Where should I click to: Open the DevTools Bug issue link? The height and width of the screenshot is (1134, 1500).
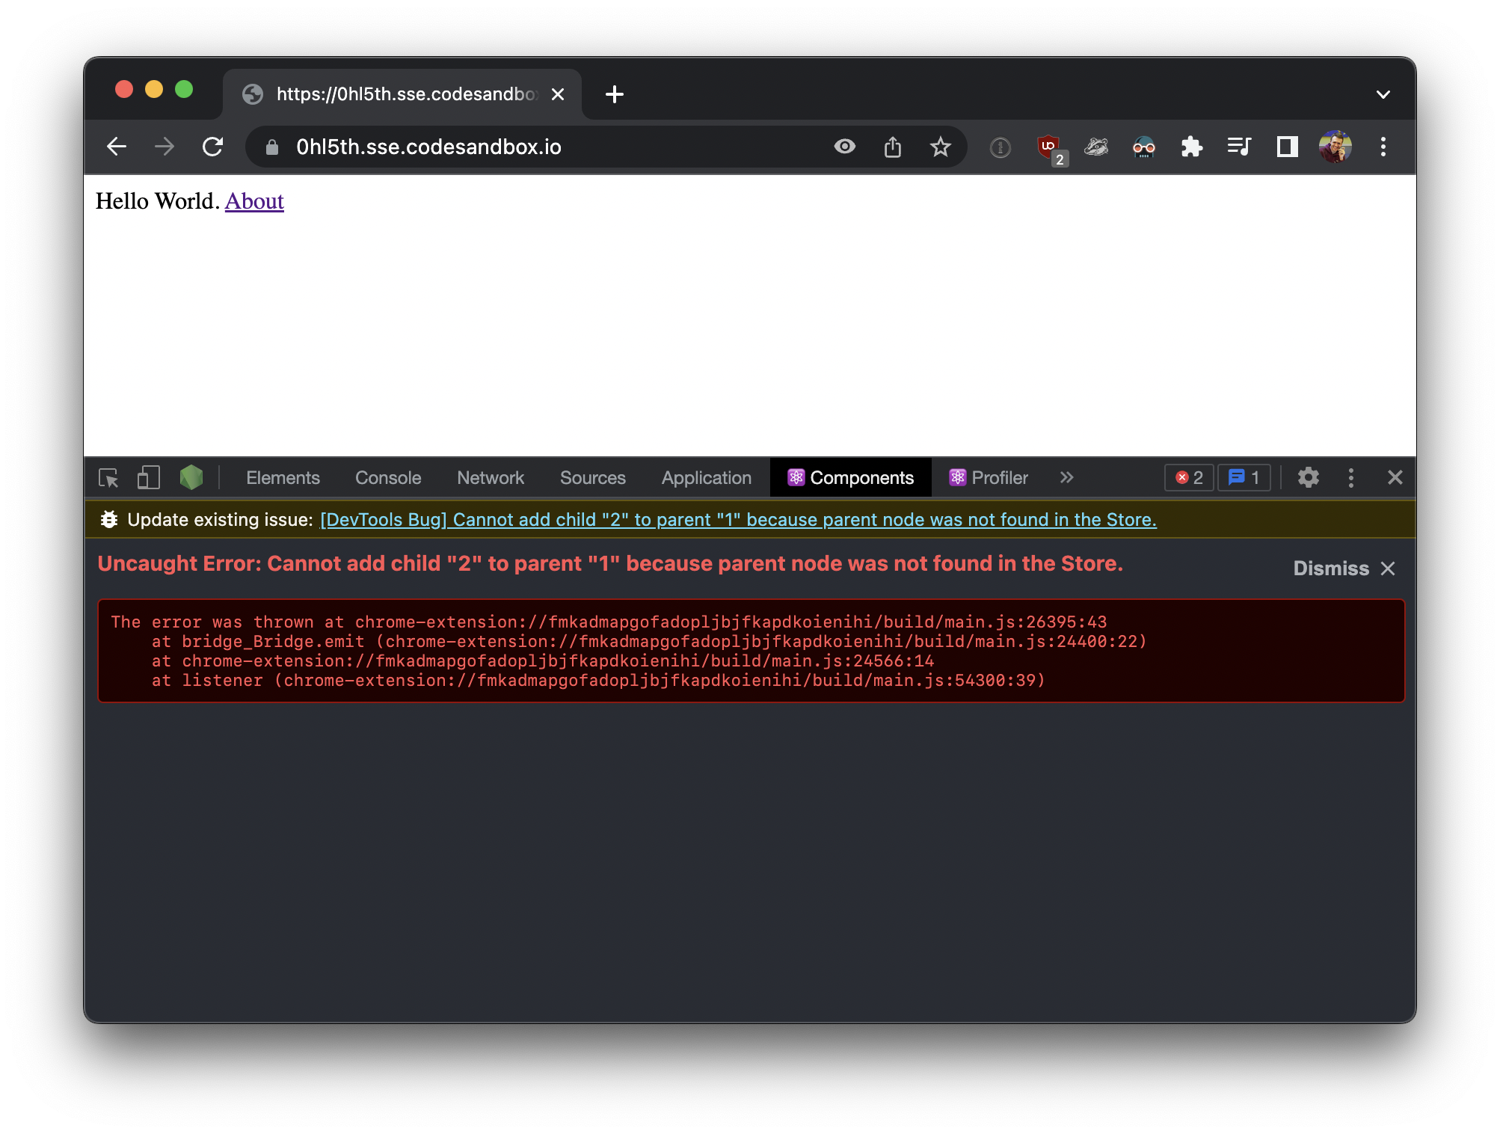click(x=738, y=519)
